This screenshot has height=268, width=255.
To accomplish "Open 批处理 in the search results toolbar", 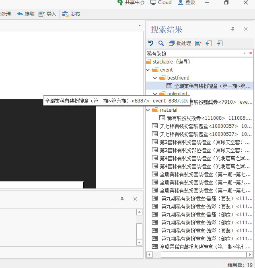I will click(180, 43).
